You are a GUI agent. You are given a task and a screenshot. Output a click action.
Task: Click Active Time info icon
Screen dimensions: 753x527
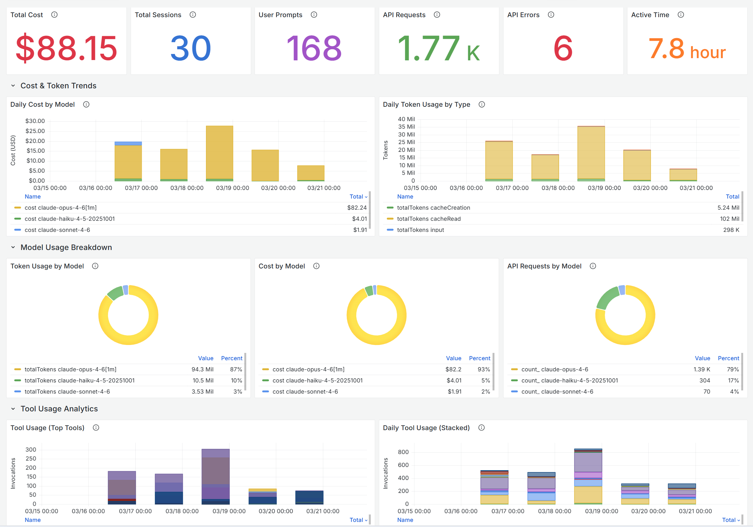click(681, 15)
